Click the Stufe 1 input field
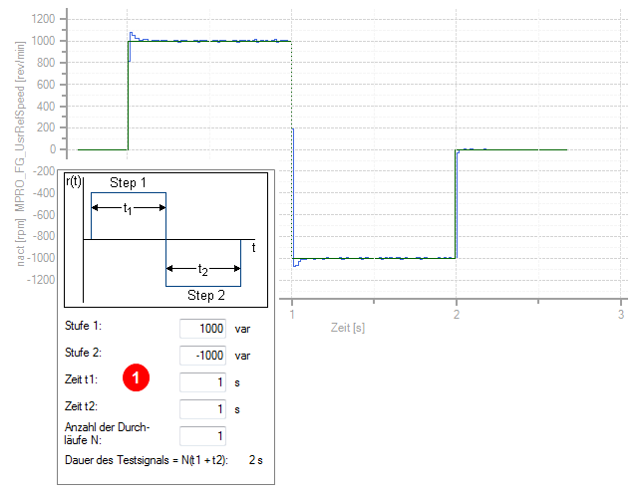 click(x=202, y=327)
